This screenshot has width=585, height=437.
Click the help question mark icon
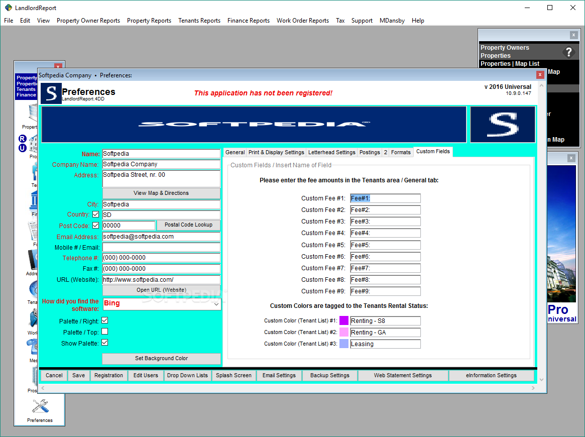[568, 52]
